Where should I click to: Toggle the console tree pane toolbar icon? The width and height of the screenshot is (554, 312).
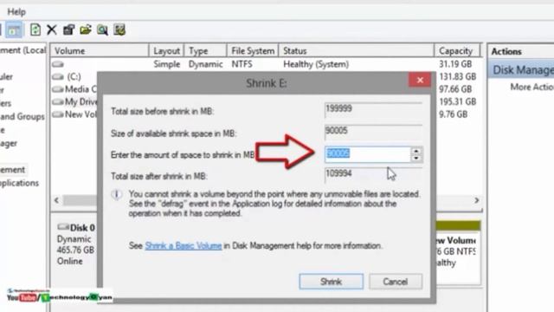[x=14, y=29]
